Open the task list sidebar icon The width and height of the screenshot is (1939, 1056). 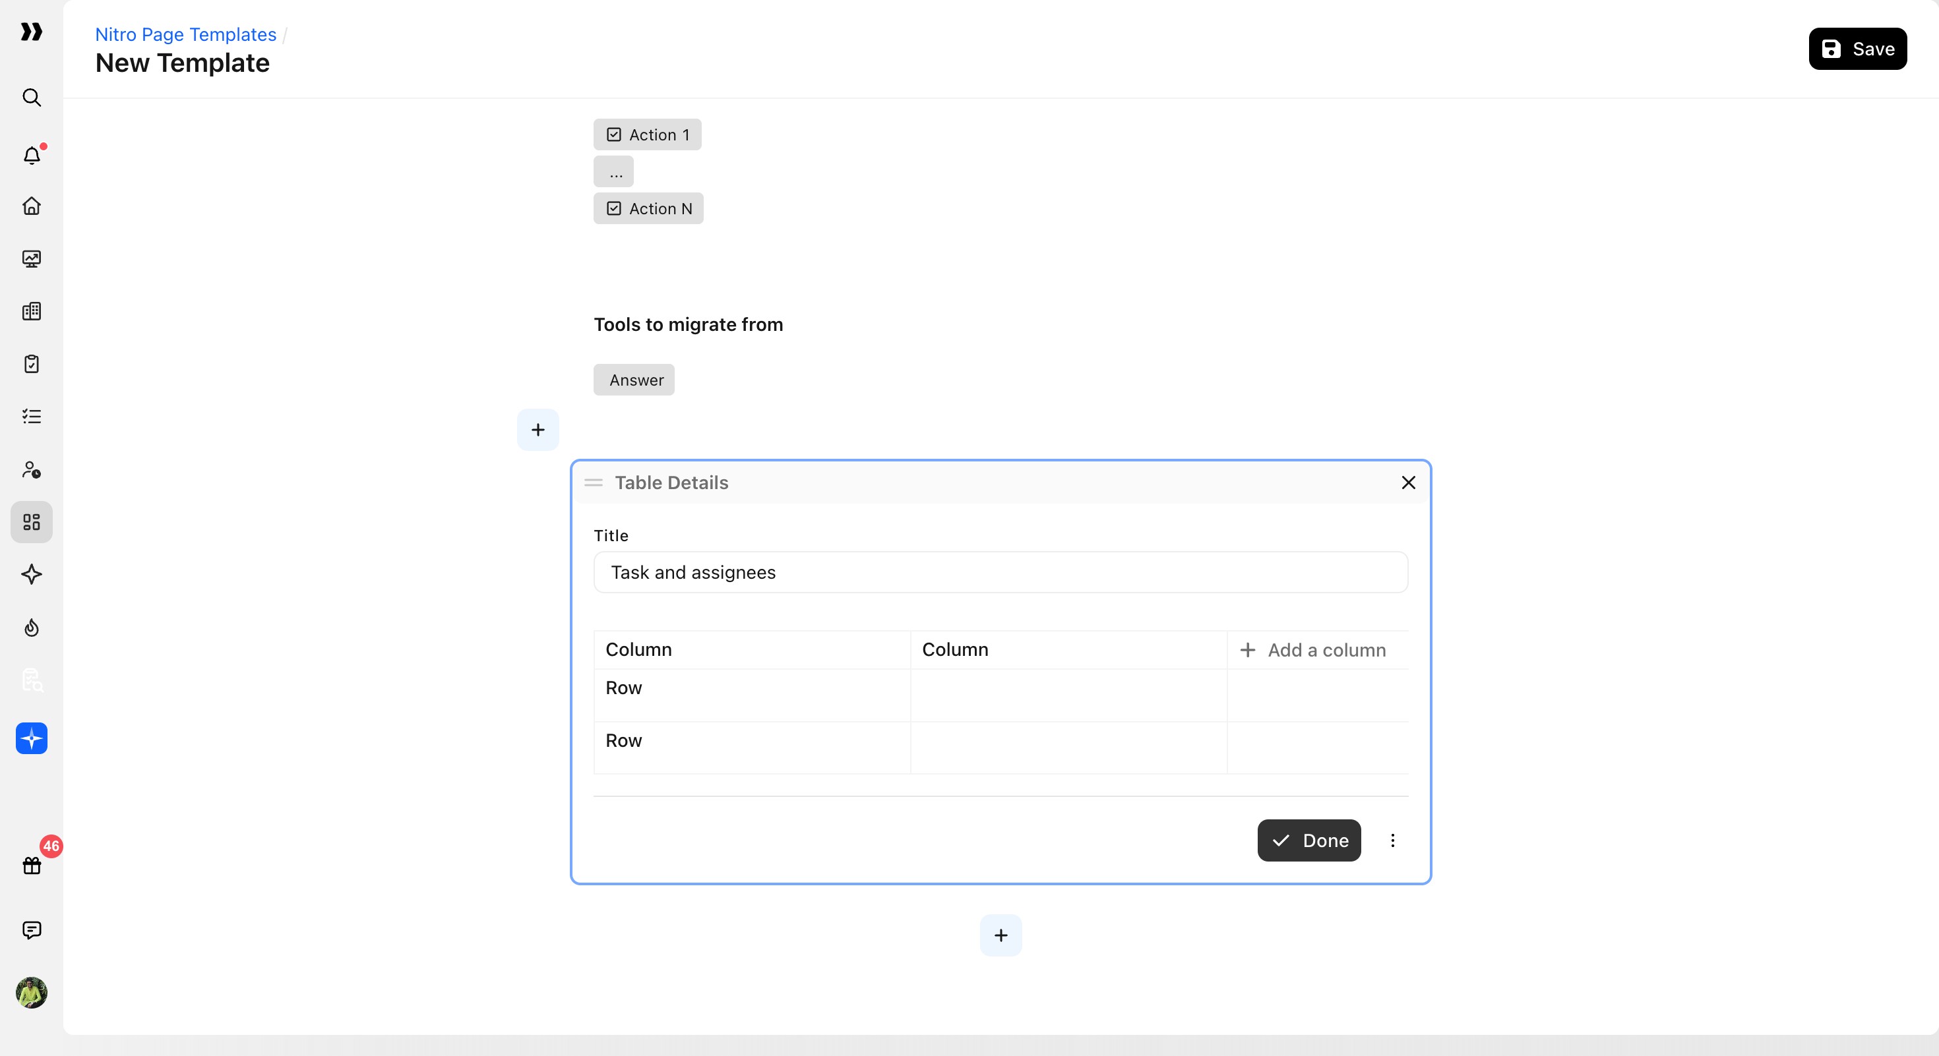(x=32, y=417)
